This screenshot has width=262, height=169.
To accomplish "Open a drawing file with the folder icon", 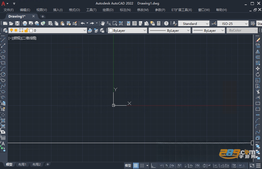I will (x=11, y=23).
